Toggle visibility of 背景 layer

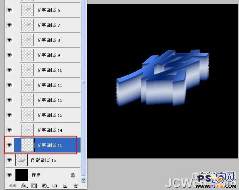(10, 175)
